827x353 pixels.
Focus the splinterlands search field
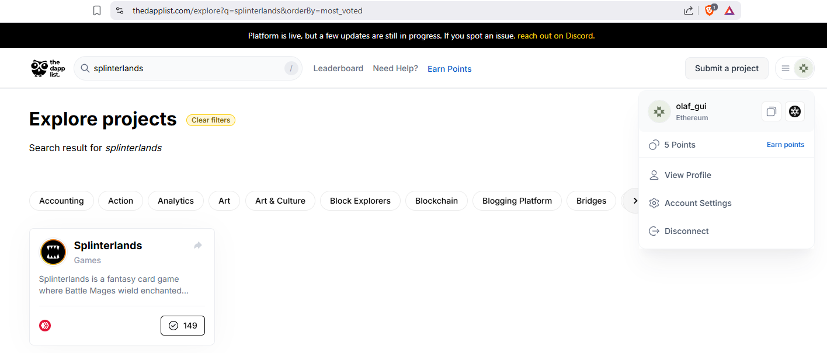pyautogui.click(x=187, y=68)
